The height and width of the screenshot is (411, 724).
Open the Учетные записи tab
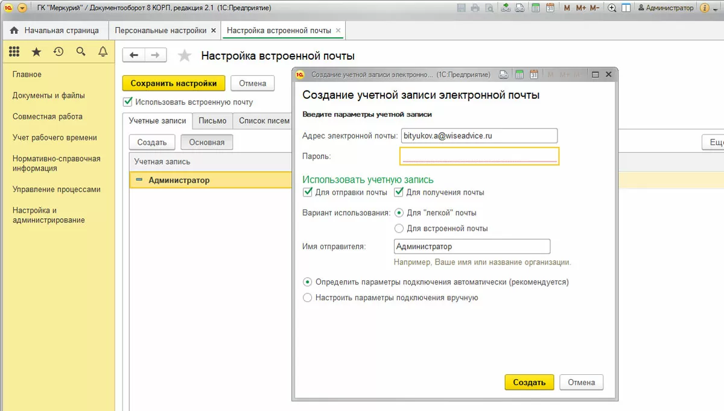(157, 121)
